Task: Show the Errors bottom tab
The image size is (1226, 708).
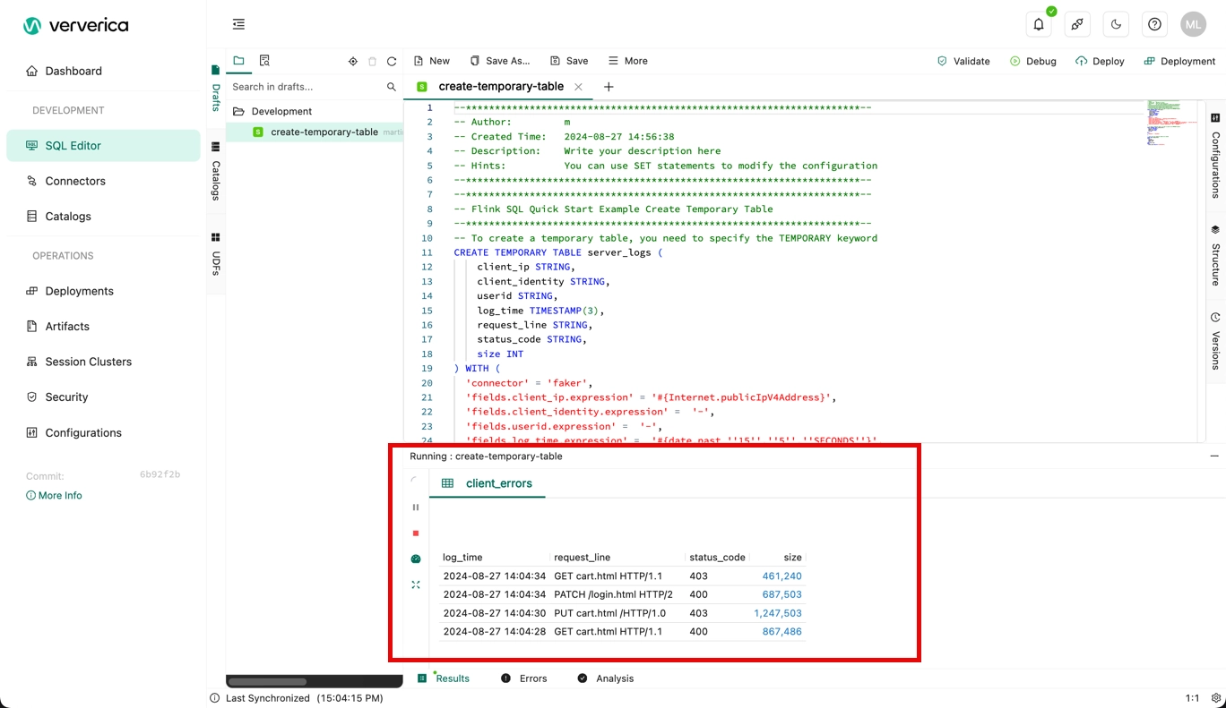Action: click(x=523, y=678)
